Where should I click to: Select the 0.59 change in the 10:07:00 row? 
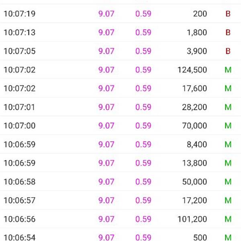[143, 126]
